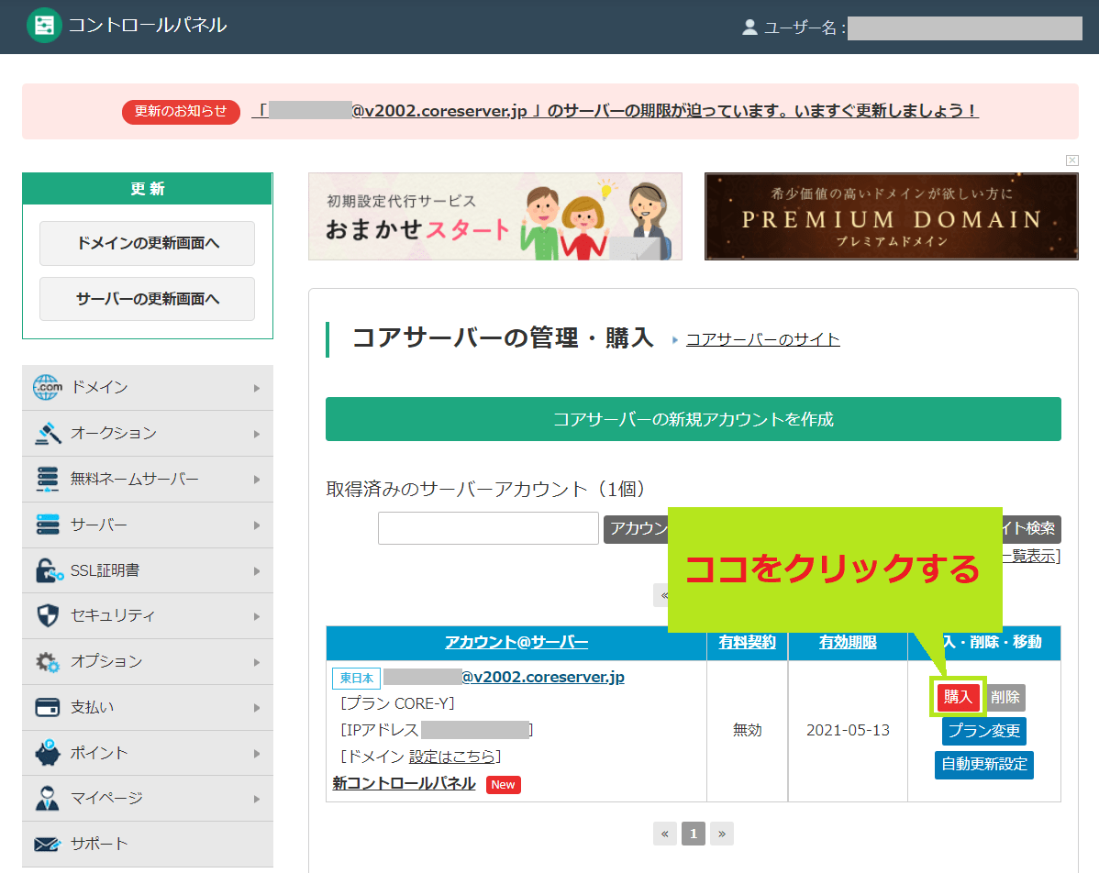Screen dimensions: 1099x873
Task: Click the 支払い credit card icon
Action: click(x=41, y=707)
